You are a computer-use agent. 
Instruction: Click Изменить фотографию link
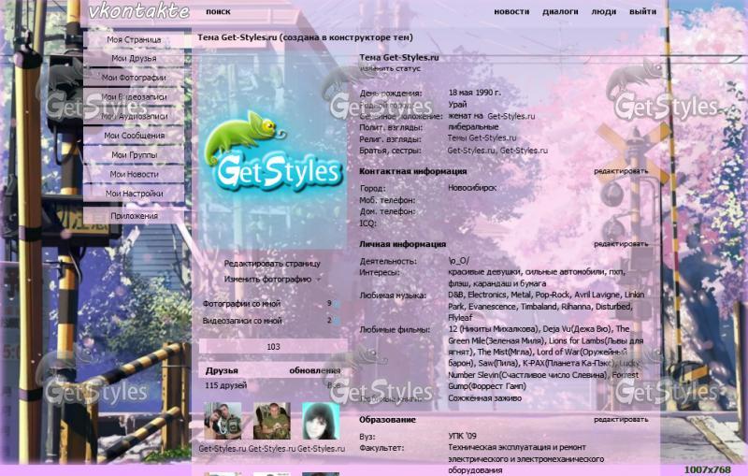click(267, 280)
